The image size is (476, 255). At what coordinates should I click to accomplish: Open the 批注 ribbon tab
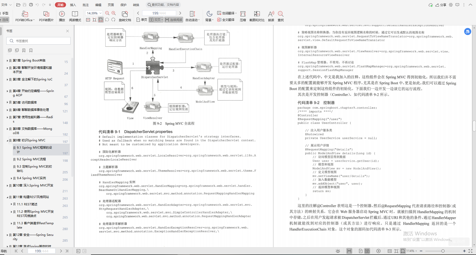(x=86, y=5)
